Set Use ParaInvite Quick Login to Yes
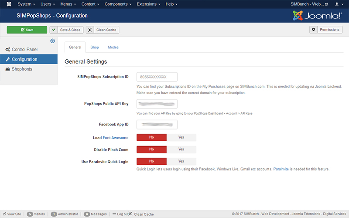349x218 pixels. (x=181, y=161)
